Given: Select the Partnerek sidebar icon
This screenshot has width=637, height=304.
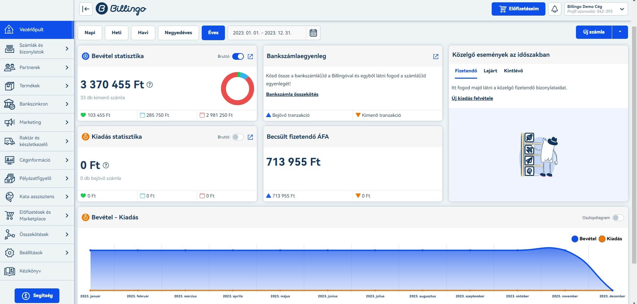Looking at the screenshot, I should [x=9, y=67].
